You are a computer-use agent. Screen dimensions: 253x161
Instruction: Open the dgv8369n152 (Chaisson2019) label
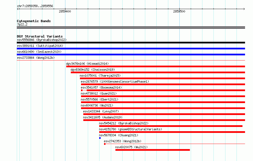[93, 70]
